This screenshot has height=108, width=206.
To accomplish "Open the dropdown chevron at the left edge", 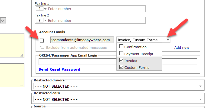I will coord(3,21).
